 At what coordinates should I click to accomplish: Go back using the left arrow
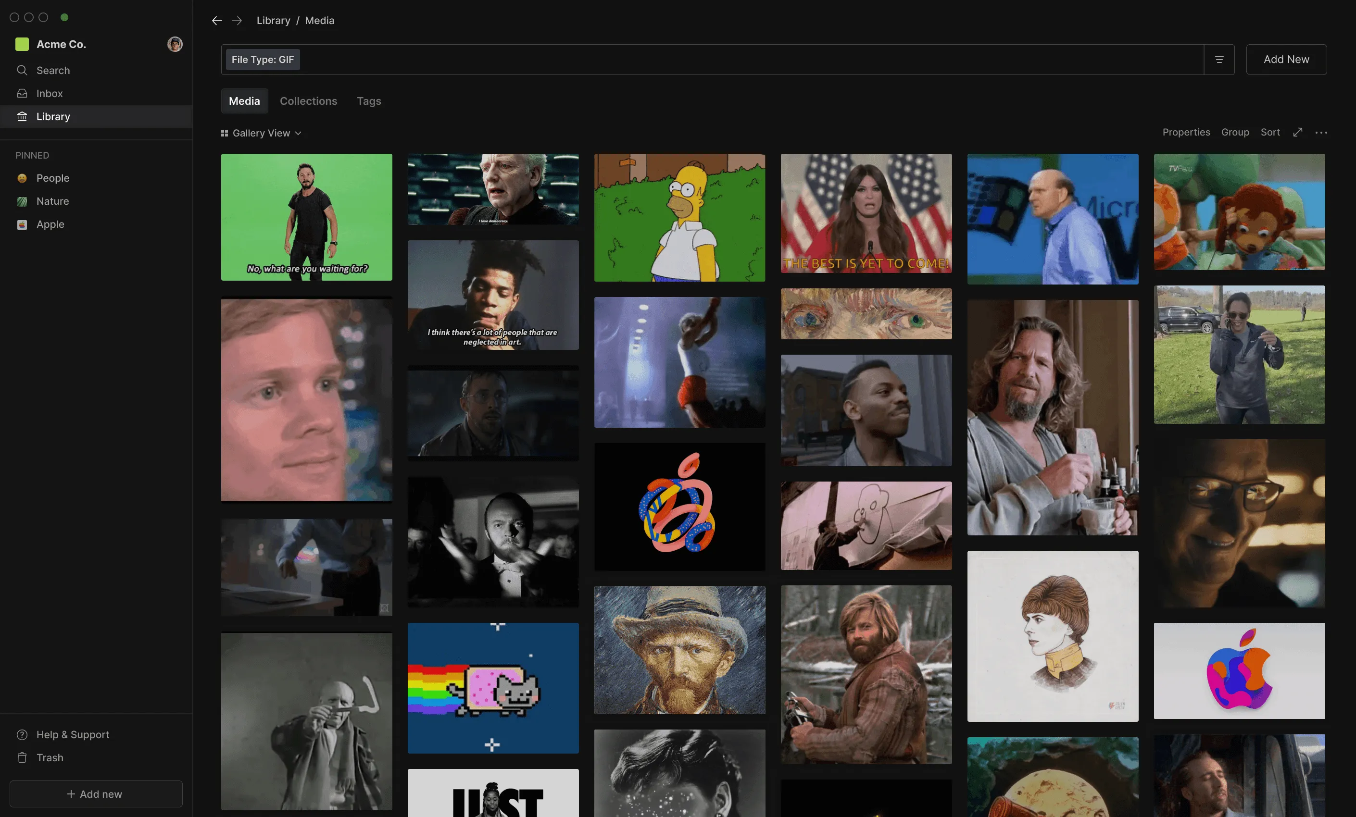[x=217, y=20]
